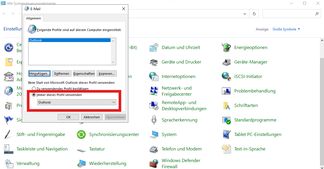Click the refresh icon beside address bar

click(x=254, y=14)
